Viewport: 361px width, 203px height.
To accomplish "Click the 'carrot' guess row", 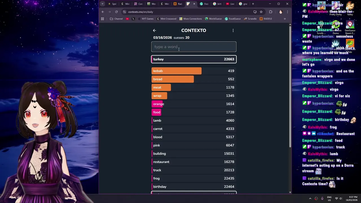I will point(194,129).
